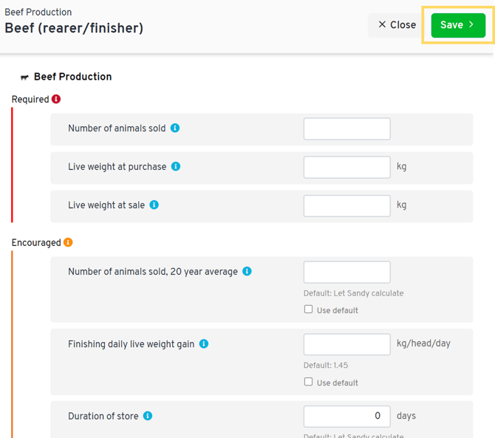
Task: Click info icon beside Number of animals sold
Action: click(175, 128)
